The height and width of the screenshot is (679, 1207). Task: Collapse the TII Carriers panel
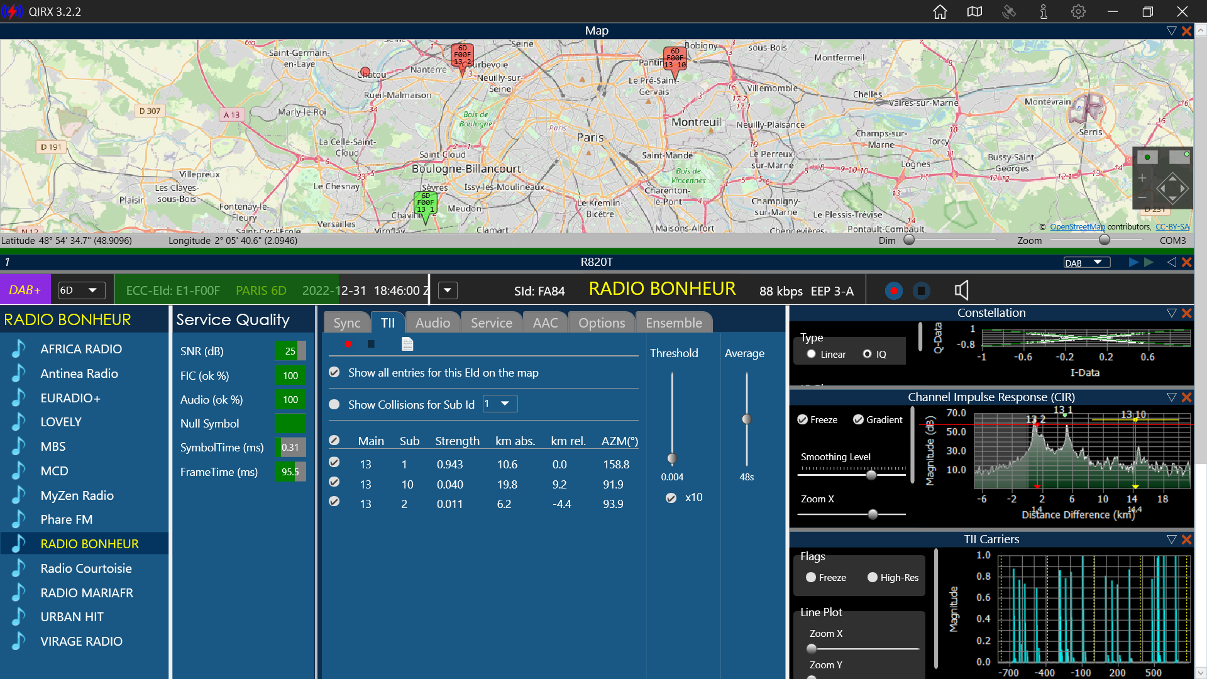tap(1171, 539)
